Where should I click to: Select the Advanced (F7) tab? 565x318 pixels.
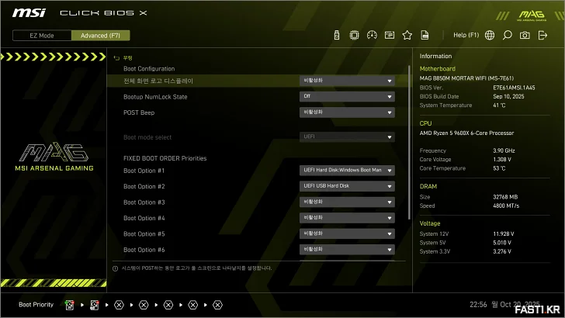pyautogui.click(x=101, y=36)
